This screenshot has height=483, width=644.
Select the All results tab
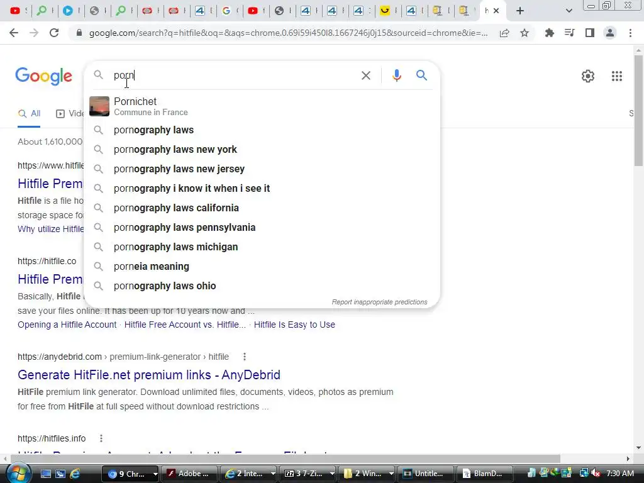tap(29, 113)
